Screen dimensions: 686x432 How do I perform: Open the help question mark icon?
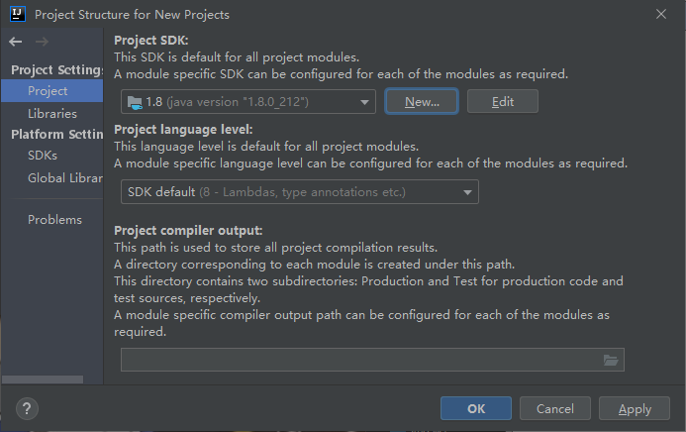[28, 408]
